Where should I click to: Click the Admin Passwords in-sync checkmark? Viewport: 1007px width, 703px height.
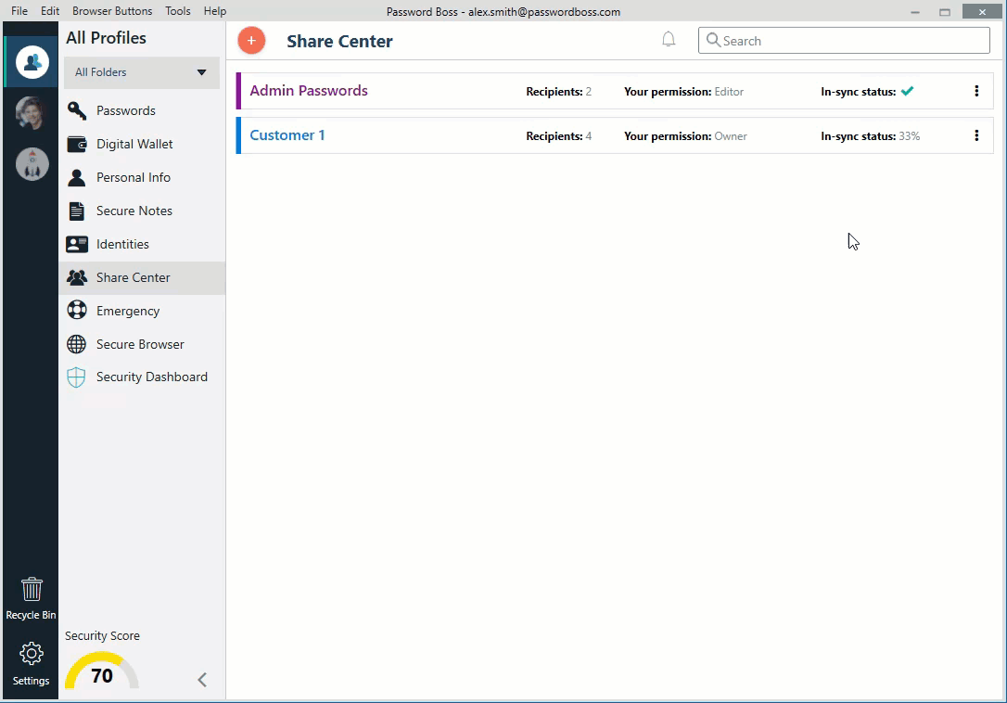[907, 91]
